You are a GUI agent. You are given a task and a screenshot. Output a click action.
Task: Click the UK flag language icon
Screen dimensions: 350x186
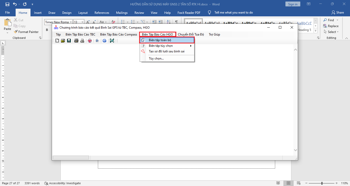[90, 41]
